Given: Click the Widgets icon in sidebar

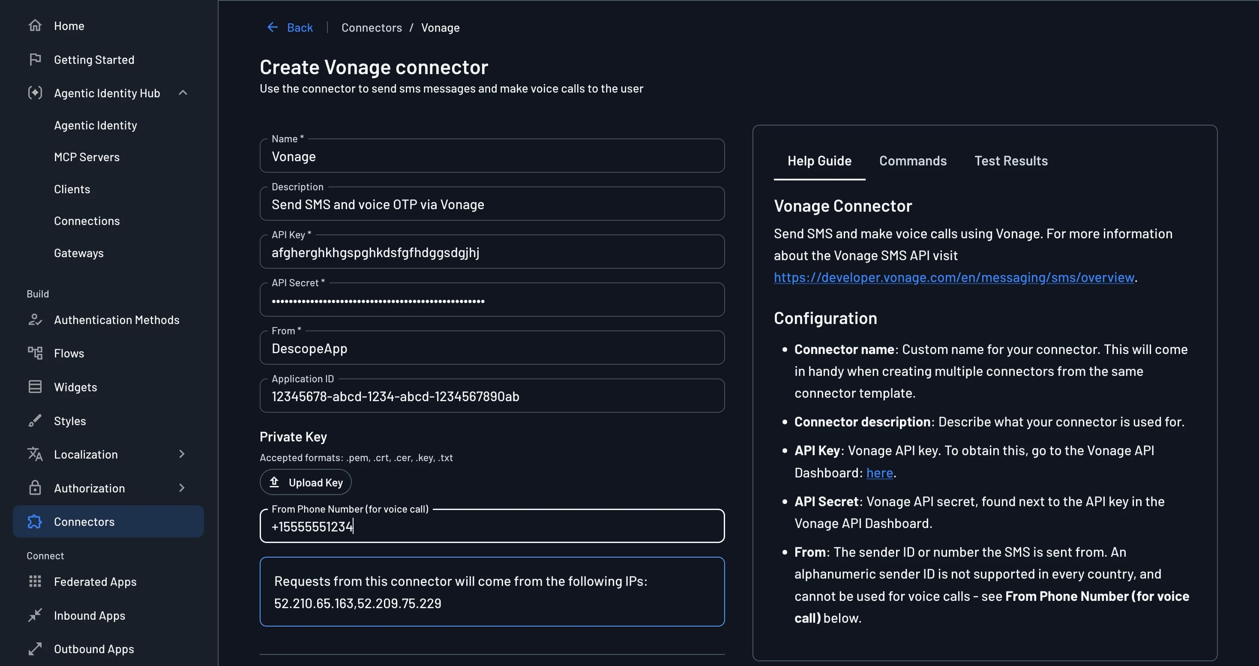Looking at the screenshot, I should pos(35,387).
